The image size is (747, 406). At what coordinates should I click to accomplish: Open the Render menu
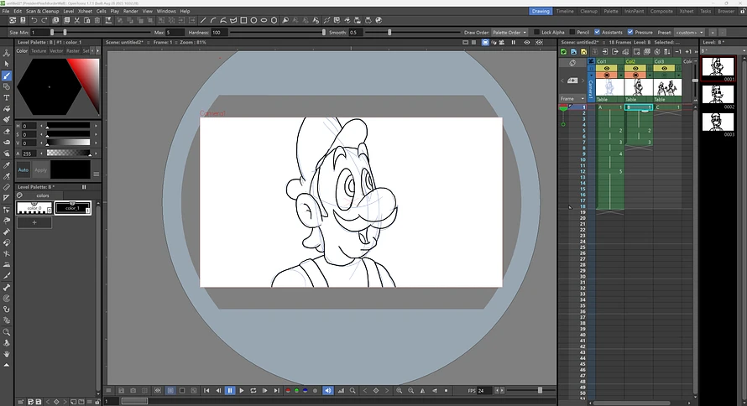131,11
